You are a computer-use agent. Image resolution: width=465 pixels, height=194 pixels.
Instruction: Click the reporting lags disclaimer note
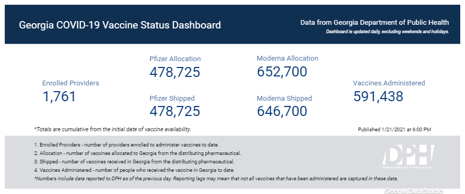(x=216, y=179)
